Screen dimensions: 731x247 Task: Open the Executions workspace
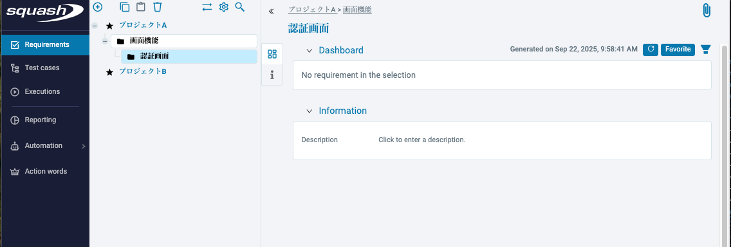click(x=45, y=92)
